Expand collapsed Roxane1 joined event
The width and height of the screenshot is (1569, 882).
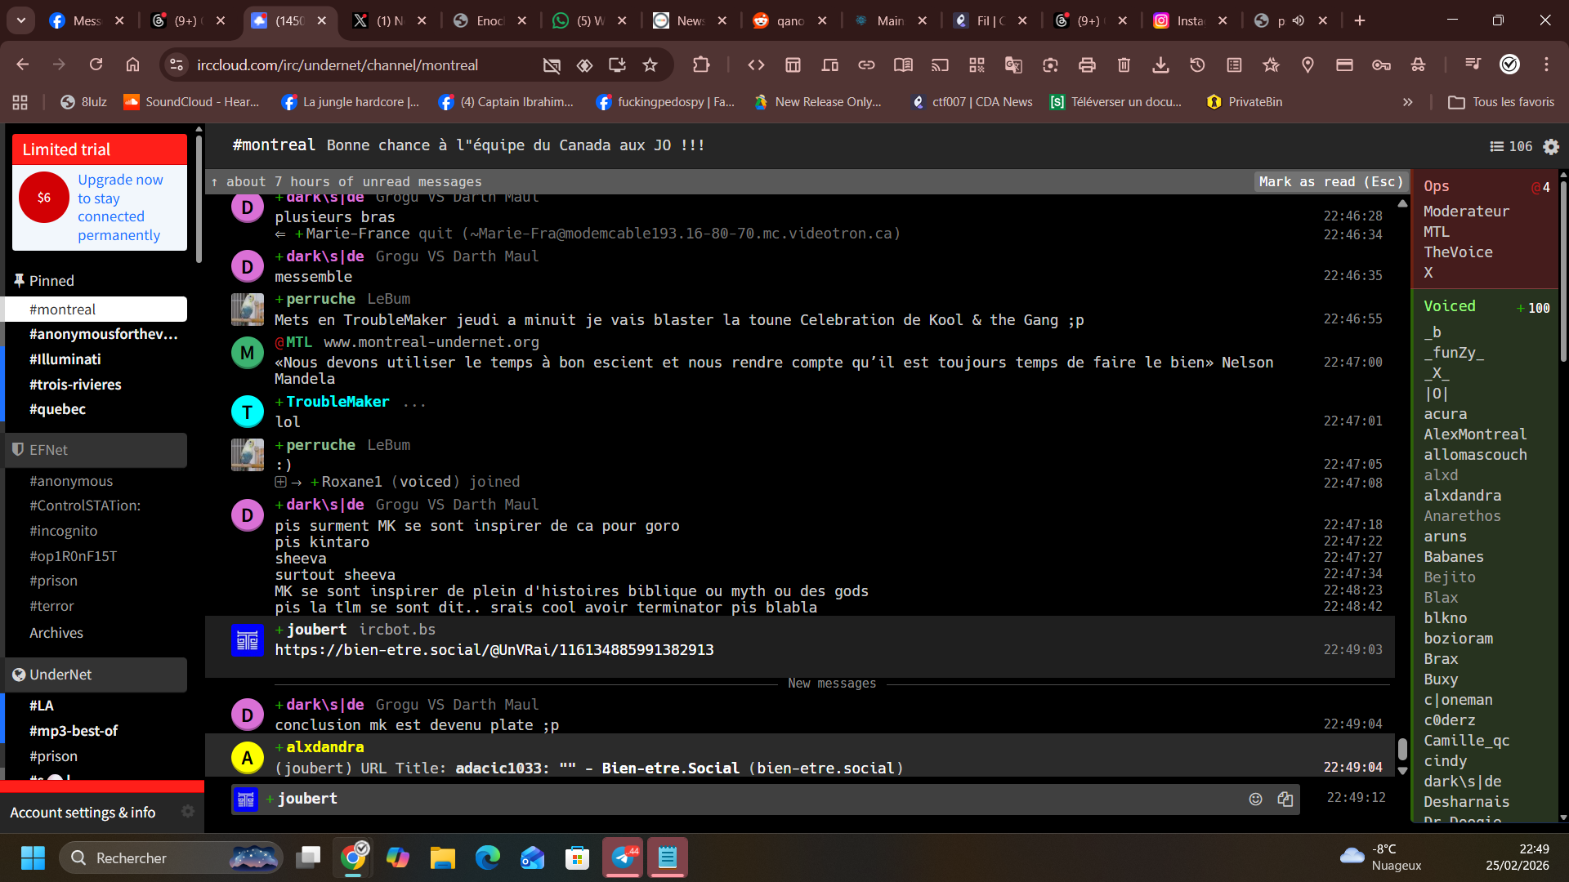click(x=280, y=482)
